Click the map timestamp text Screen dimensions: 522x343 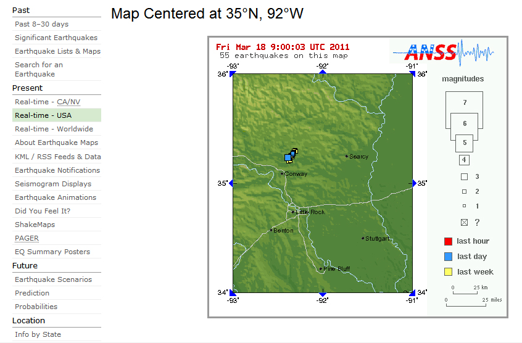283,47
